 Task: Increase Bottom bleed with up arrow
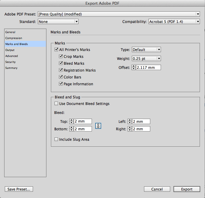71,128
